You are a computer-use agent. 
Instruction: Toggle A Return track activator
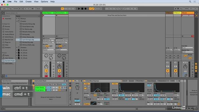click(168, 71)
